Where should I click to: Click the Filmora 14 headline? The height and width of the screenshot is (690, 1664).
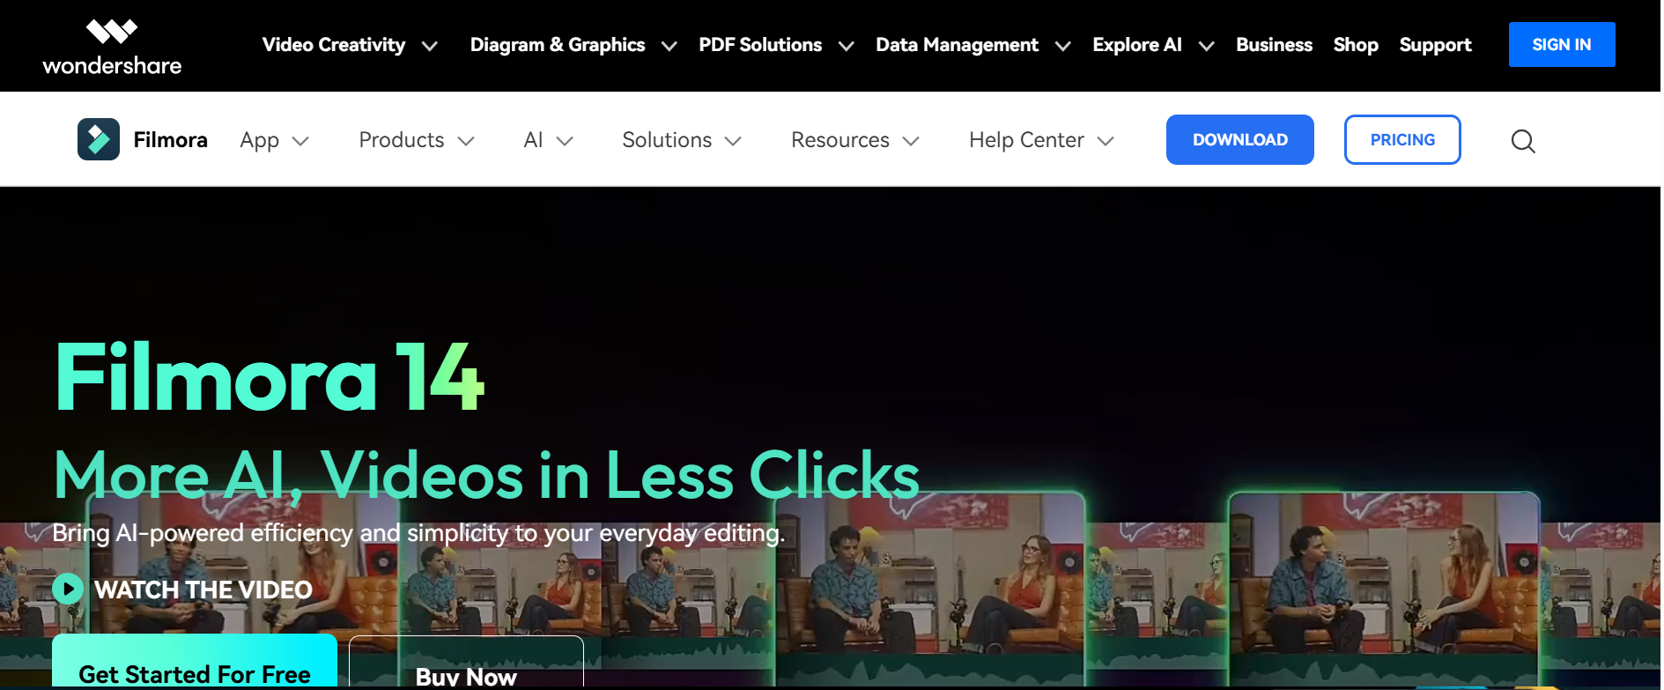click(270, 378)
